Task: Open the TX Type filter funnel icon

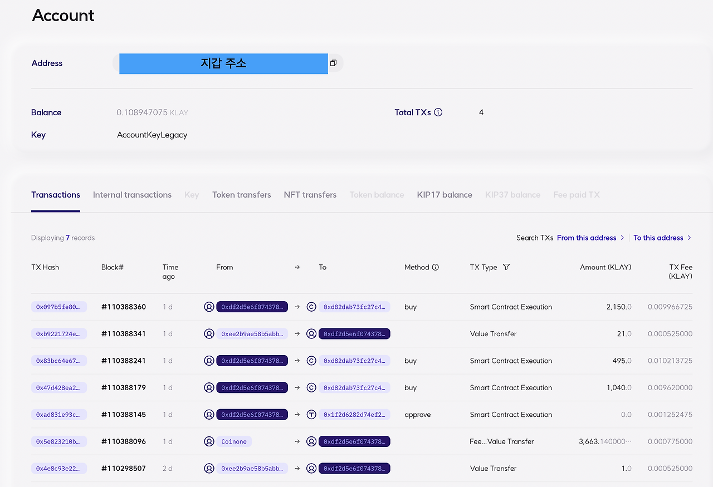Action: (506, 267)
